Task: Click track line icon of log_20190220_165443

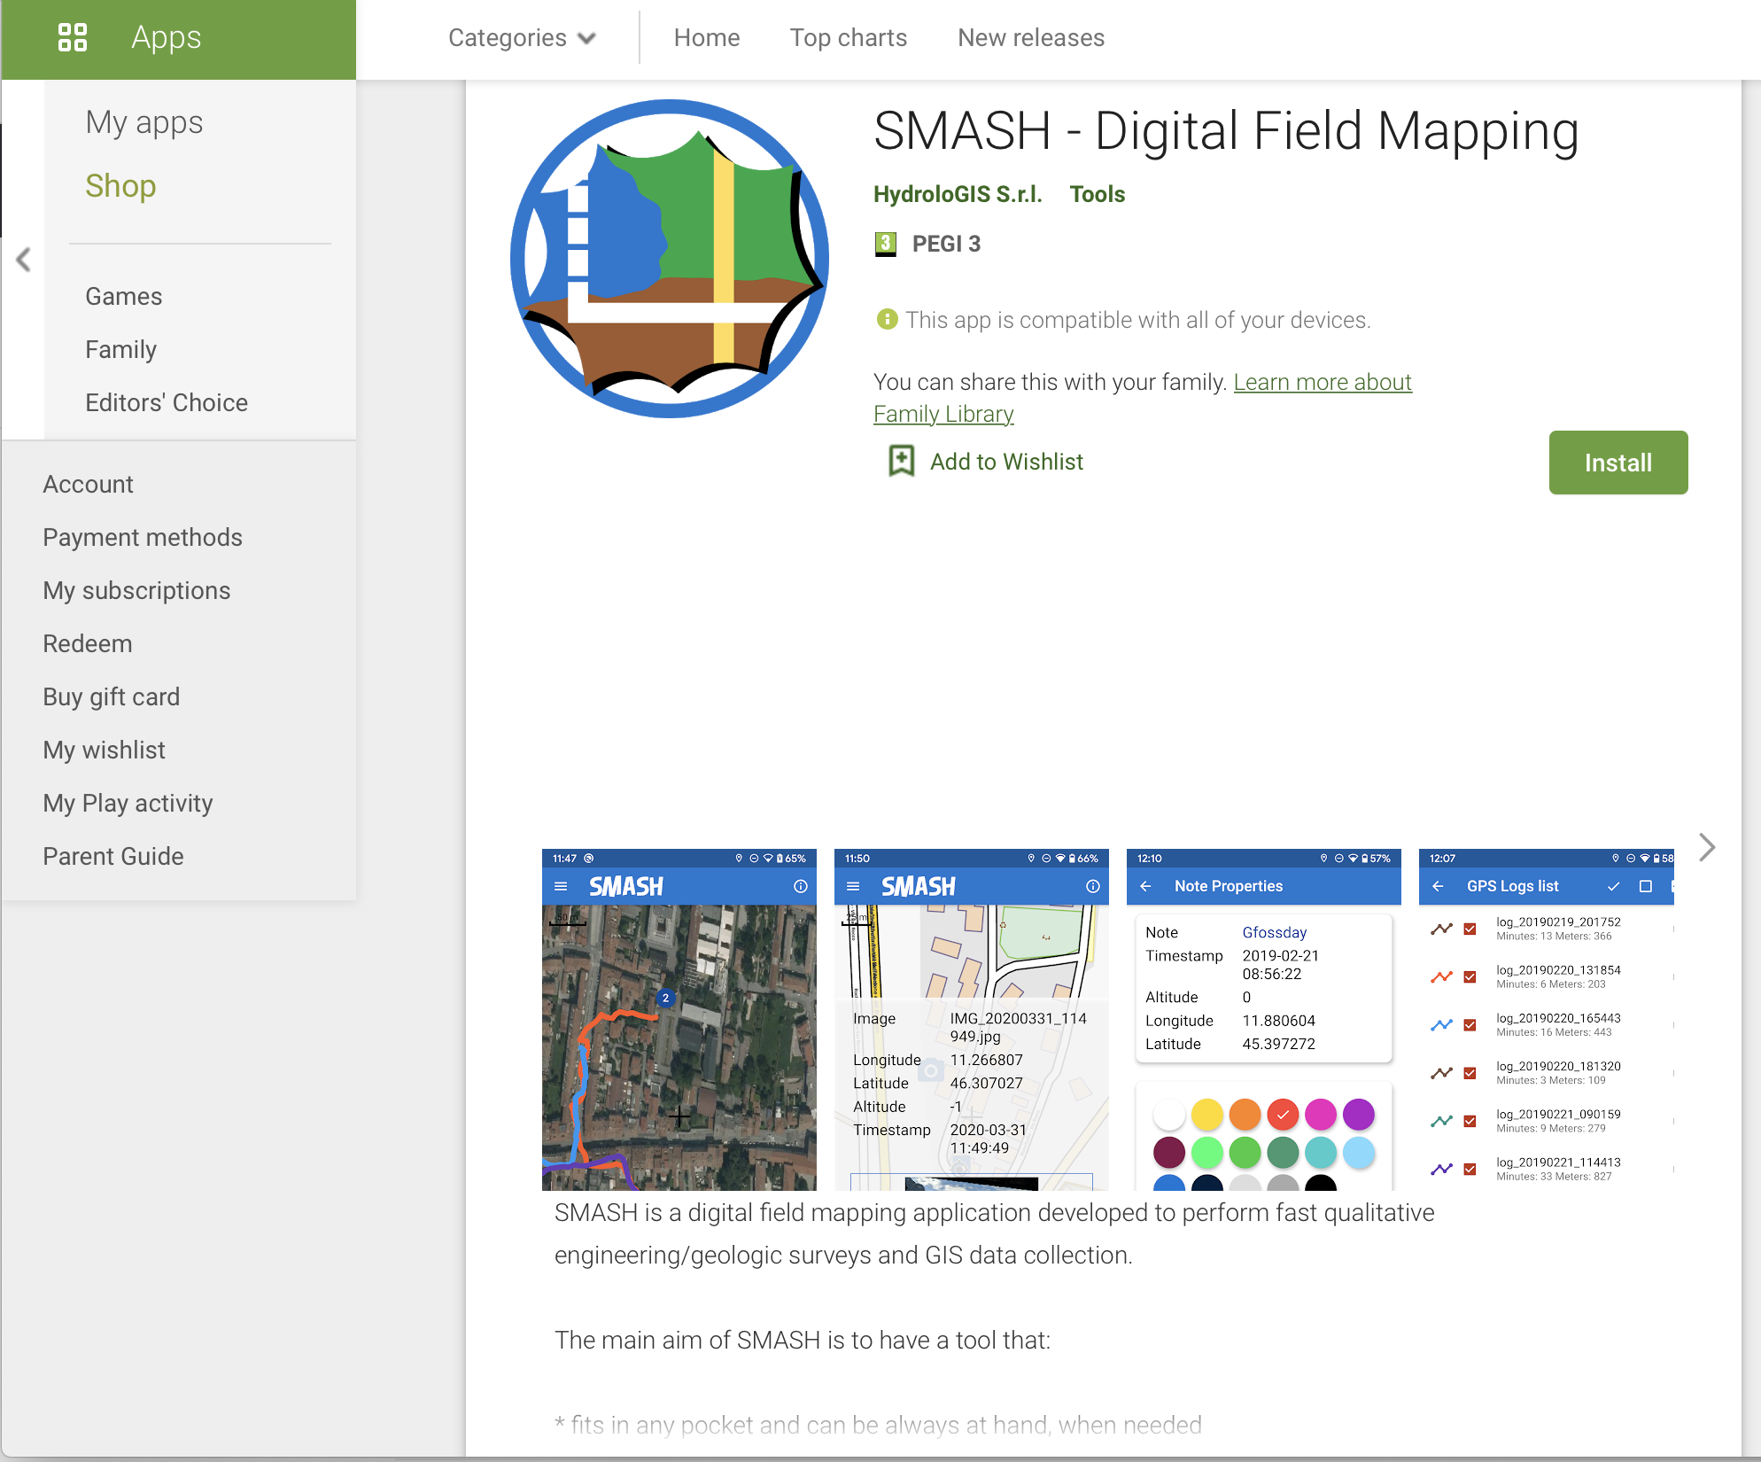Action: click(1441, 1025)
